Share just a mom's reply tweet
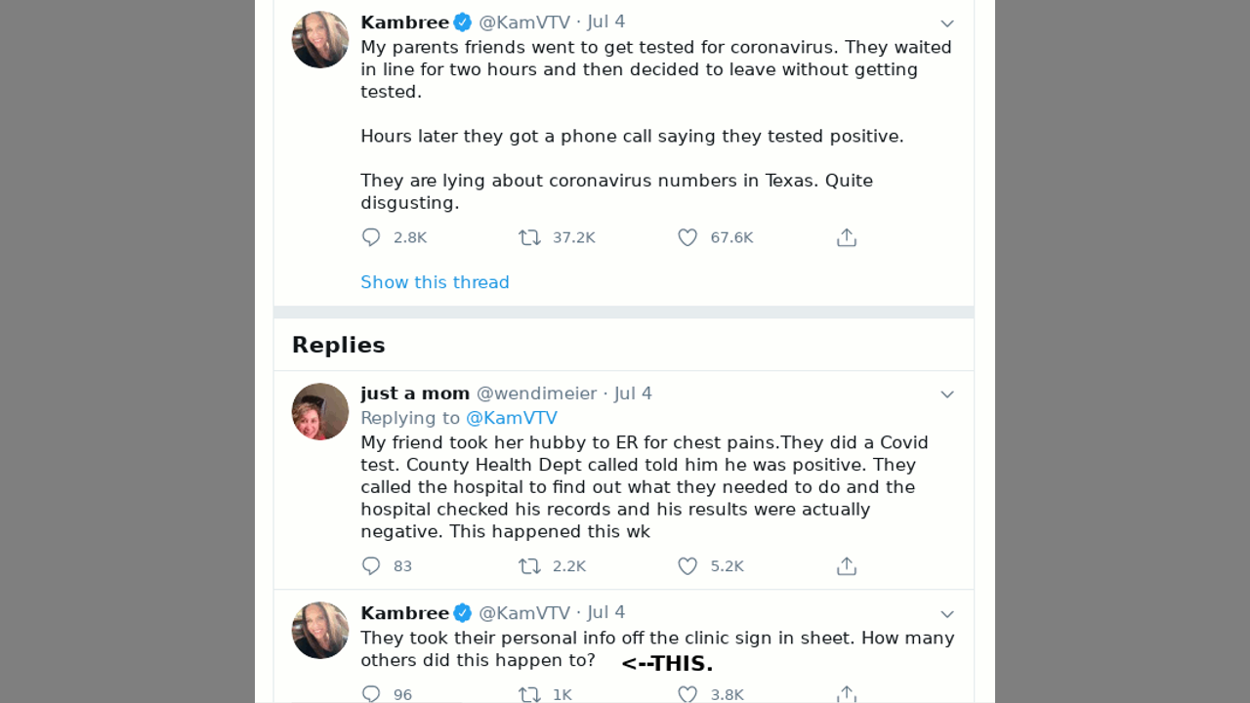Screen dimensions: 1250x703 point(847,565)
